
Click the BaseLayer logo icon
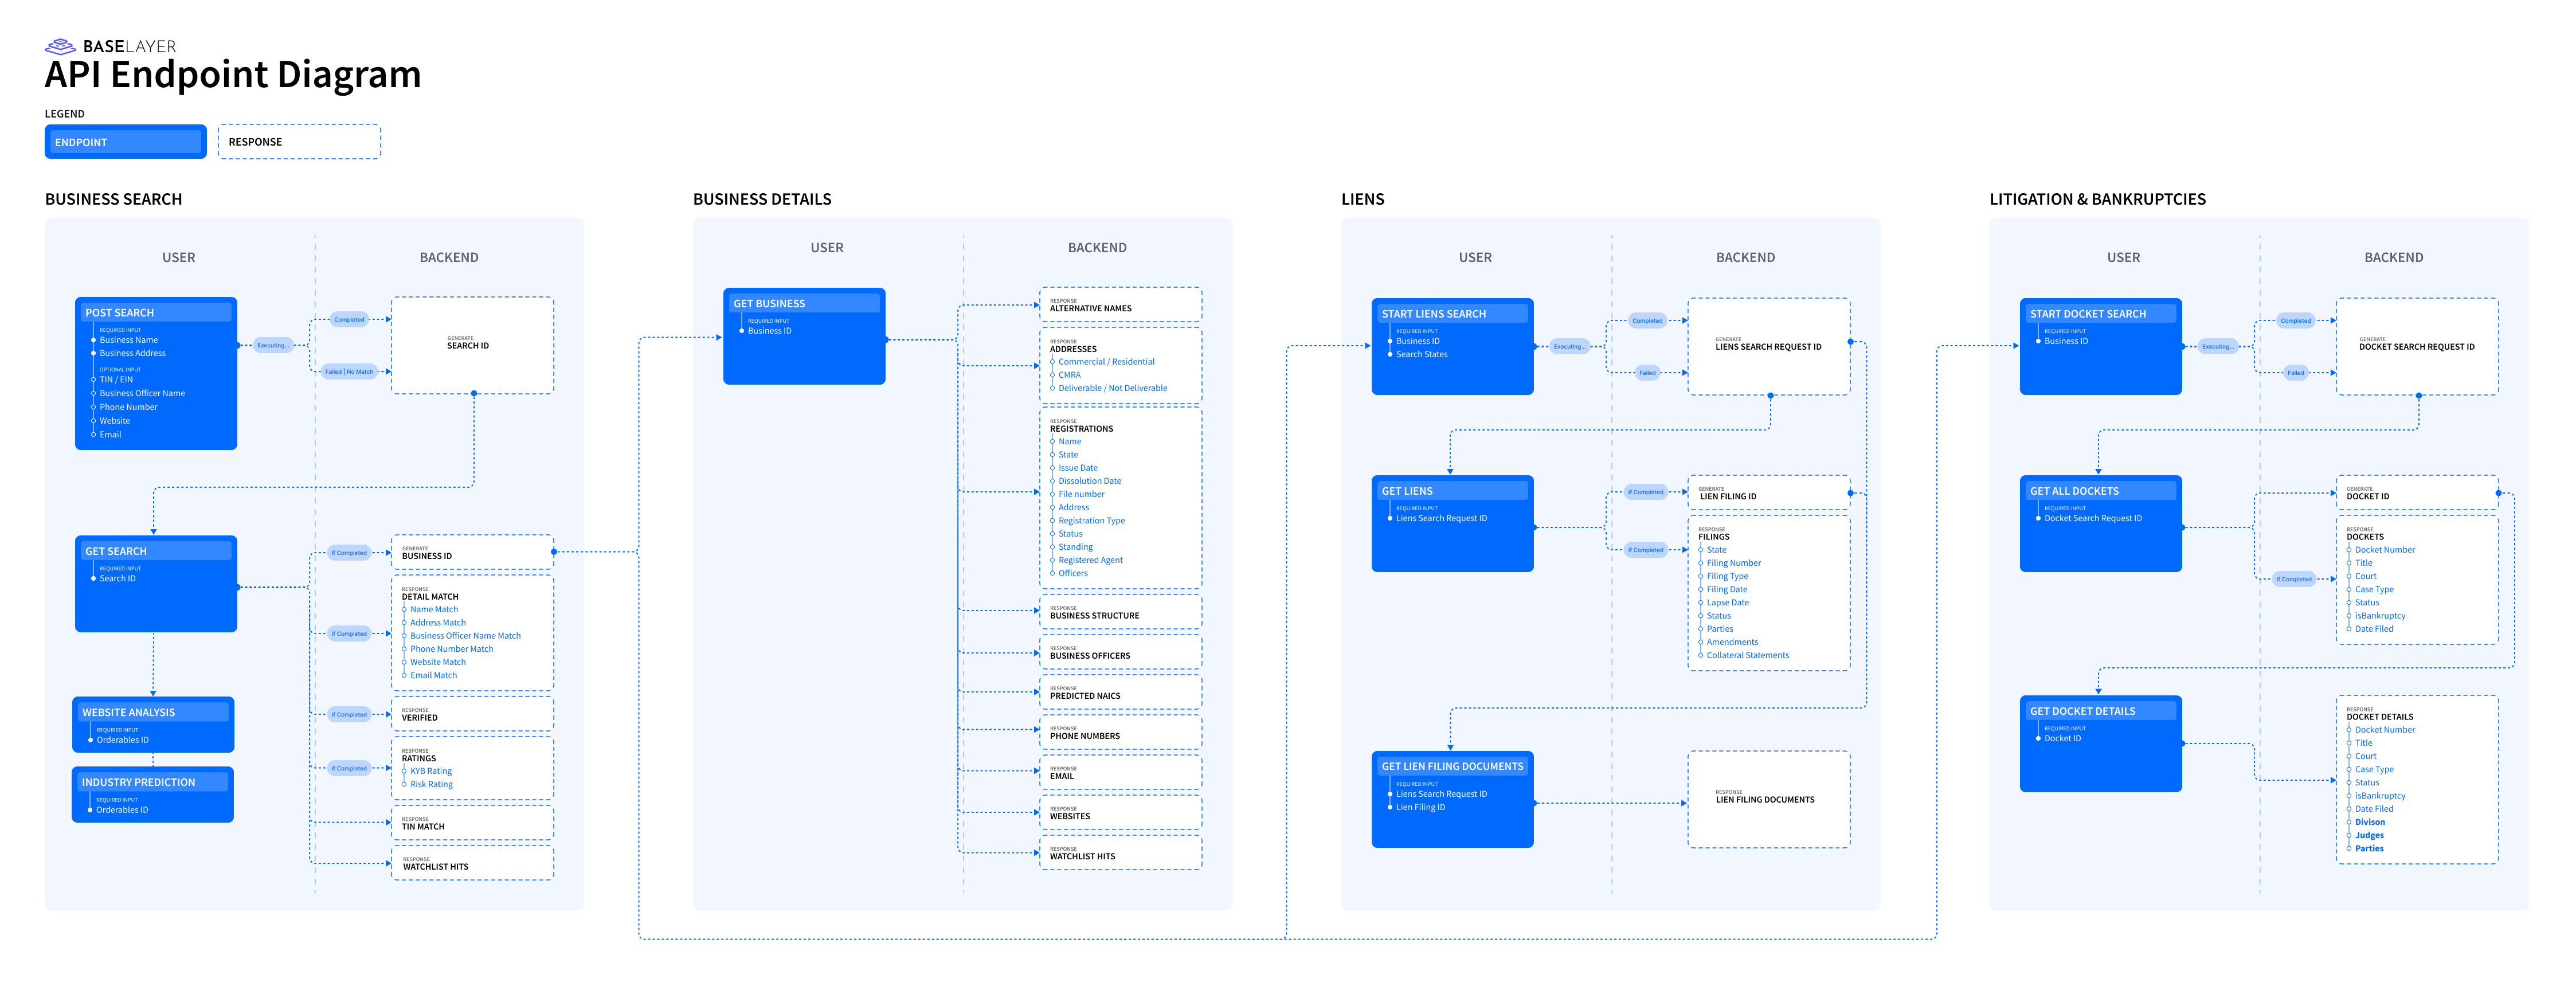[x=60, y=45]
